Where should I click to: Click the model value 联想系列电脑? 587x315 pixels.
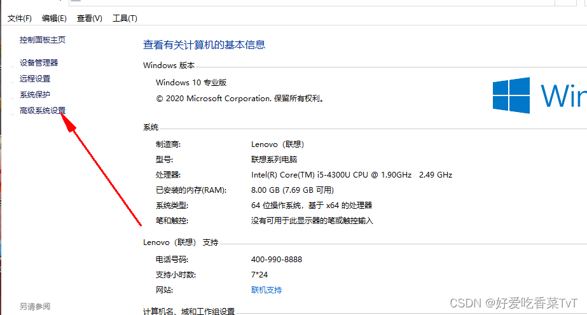(x=274, y=160)
